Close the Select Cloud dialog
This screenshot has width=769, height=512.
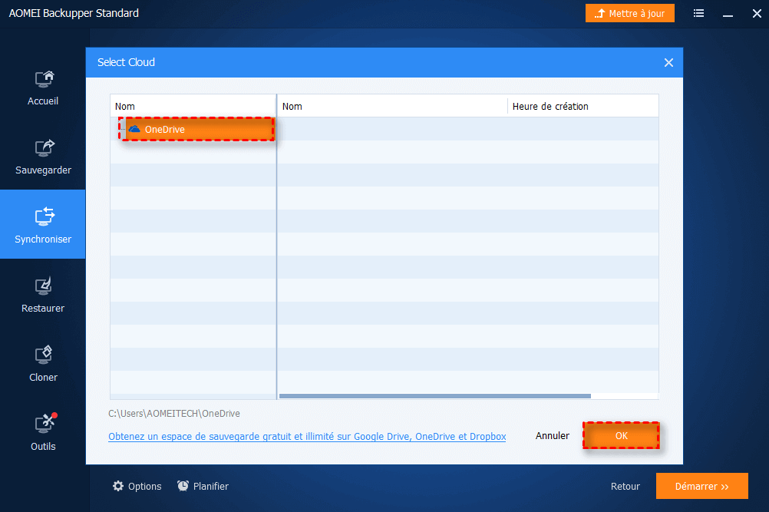click(x=668, y=62)
